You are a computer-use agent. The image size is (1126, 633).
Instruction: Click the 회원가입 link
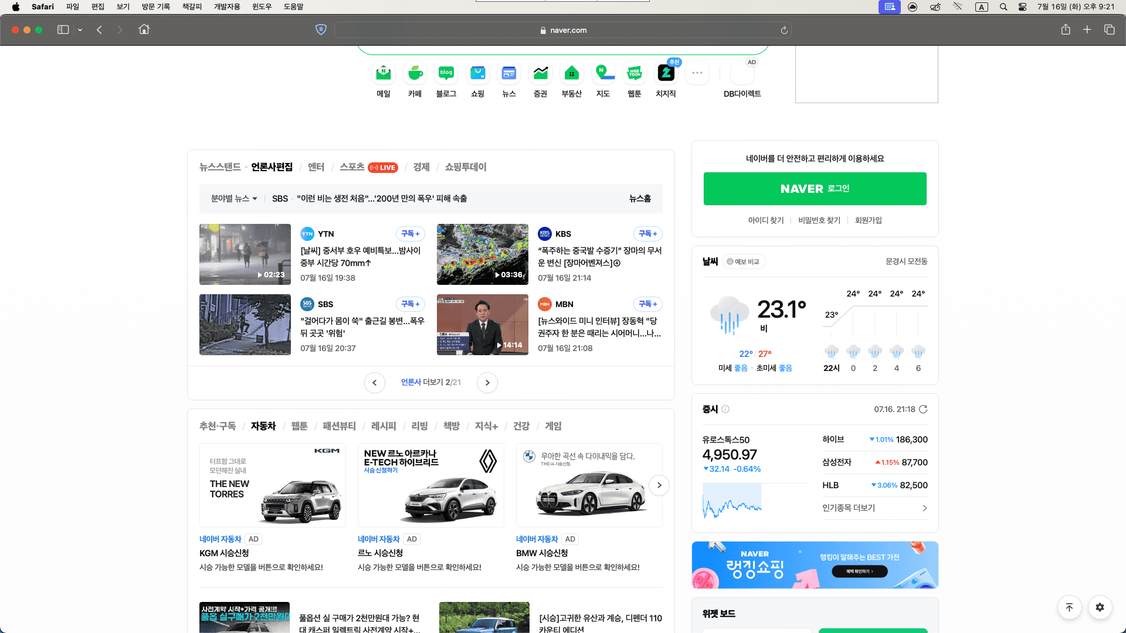(x=868, y=220)
